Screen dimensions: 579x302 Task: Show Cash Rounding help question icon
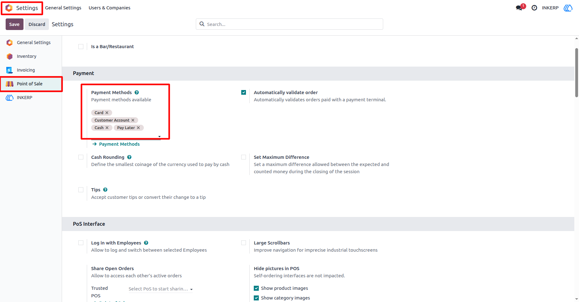pos(129,157)
